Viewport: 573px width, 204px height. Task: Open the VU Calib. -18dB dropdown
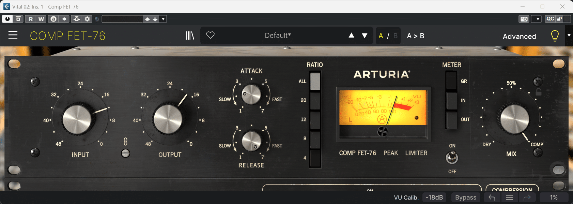point(434,198)
